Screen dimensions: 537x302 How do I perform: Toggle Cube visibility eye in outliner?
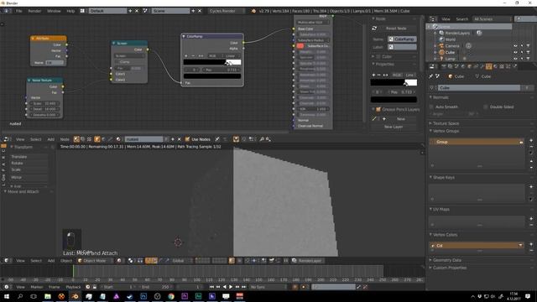[515, 52]
